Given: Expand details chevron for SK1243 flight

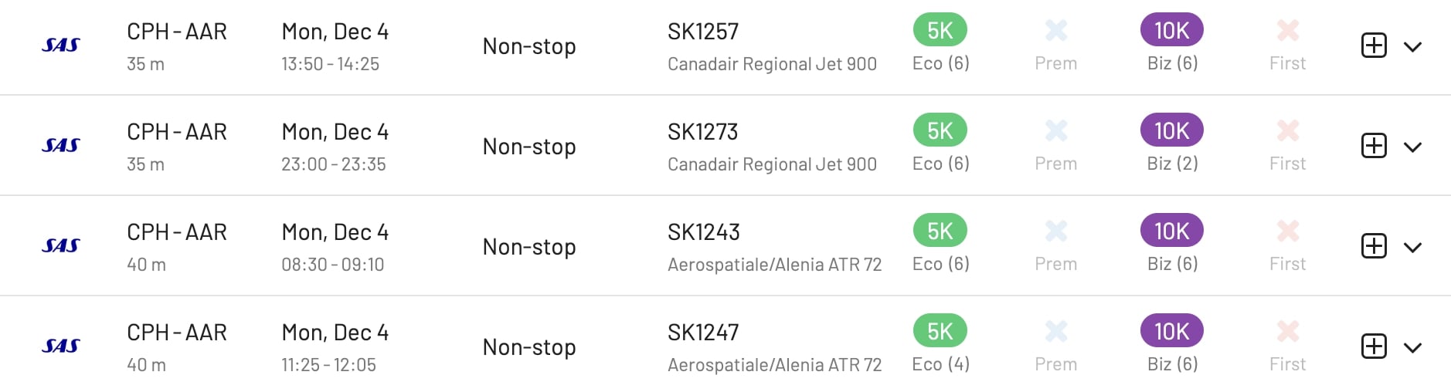Looking at the screenshot, I should pyautogui.click(x=1412, y=248).
